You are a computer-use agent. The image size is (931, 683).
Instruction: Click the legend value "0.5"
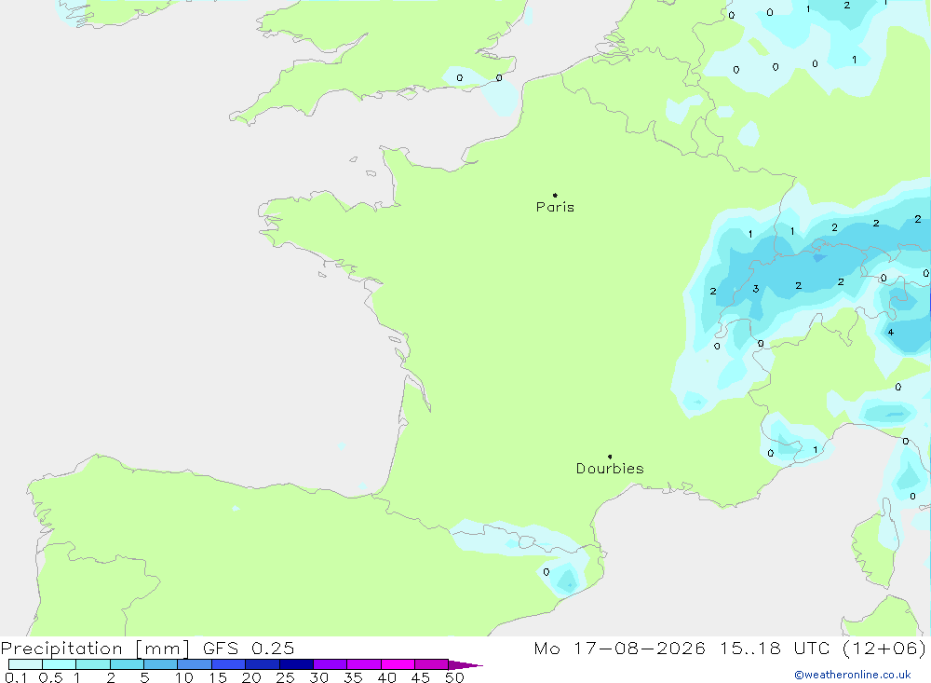point(50,677)
